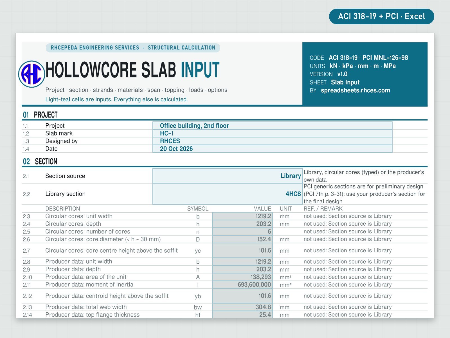Click the 'Producer data: moment of inertia' label
This screenshot has height=338, width=450.
pos(89,285)
